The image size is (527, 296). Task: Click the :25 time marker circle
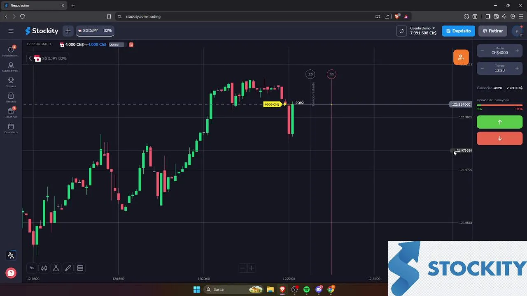click(310, 74)
